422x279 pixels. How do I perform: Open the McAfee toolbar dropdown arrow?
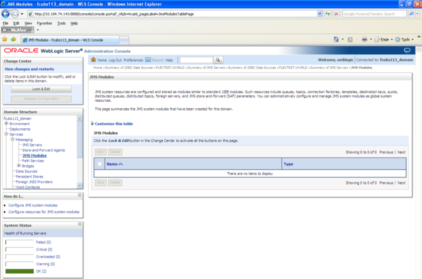[38, 30]
